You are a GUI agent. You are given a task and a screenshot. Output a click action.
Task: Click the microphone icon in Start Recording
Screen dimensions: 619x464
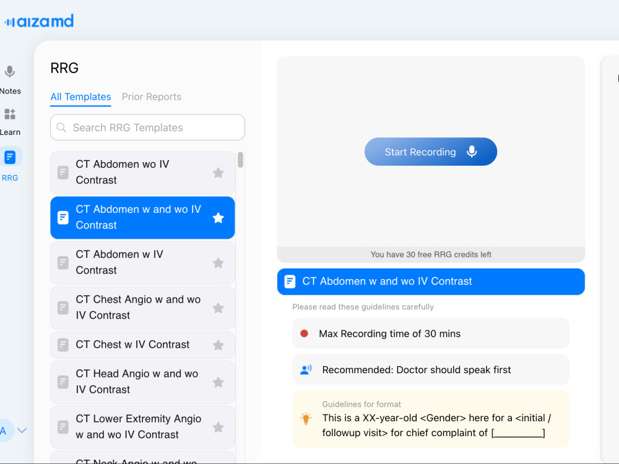pyautogui.click(x=472, y=152)
